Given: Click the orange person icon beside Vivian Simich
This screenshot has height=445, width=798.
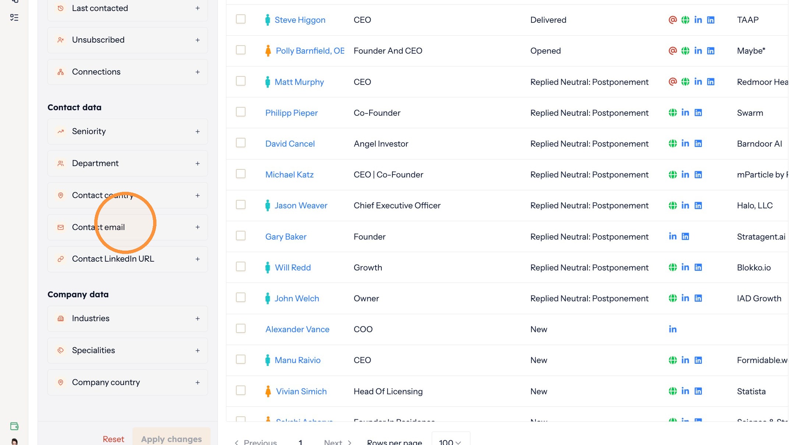Looking at the screenshot, I should tap(268, 391).
